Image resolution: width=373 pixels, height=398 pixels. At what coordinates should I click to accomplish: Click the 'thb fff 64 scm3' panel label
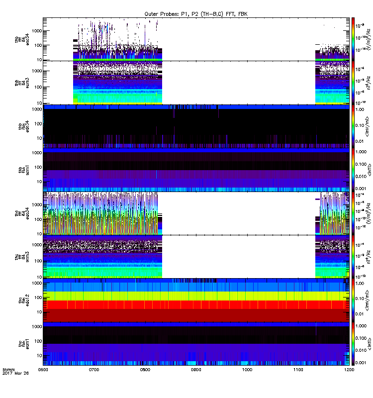(22, 83)
